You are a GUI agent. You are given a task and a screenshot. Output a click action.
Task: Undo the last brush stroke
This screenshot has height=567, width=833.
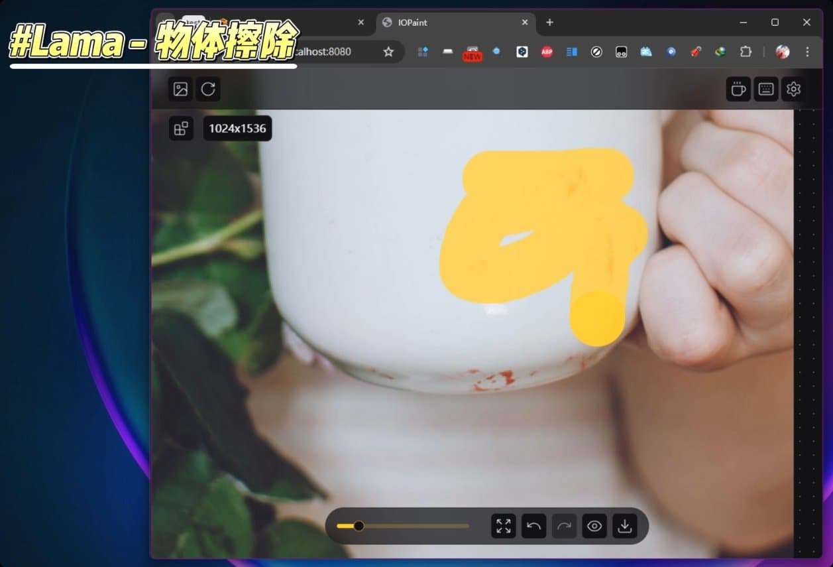coord(533,526)
